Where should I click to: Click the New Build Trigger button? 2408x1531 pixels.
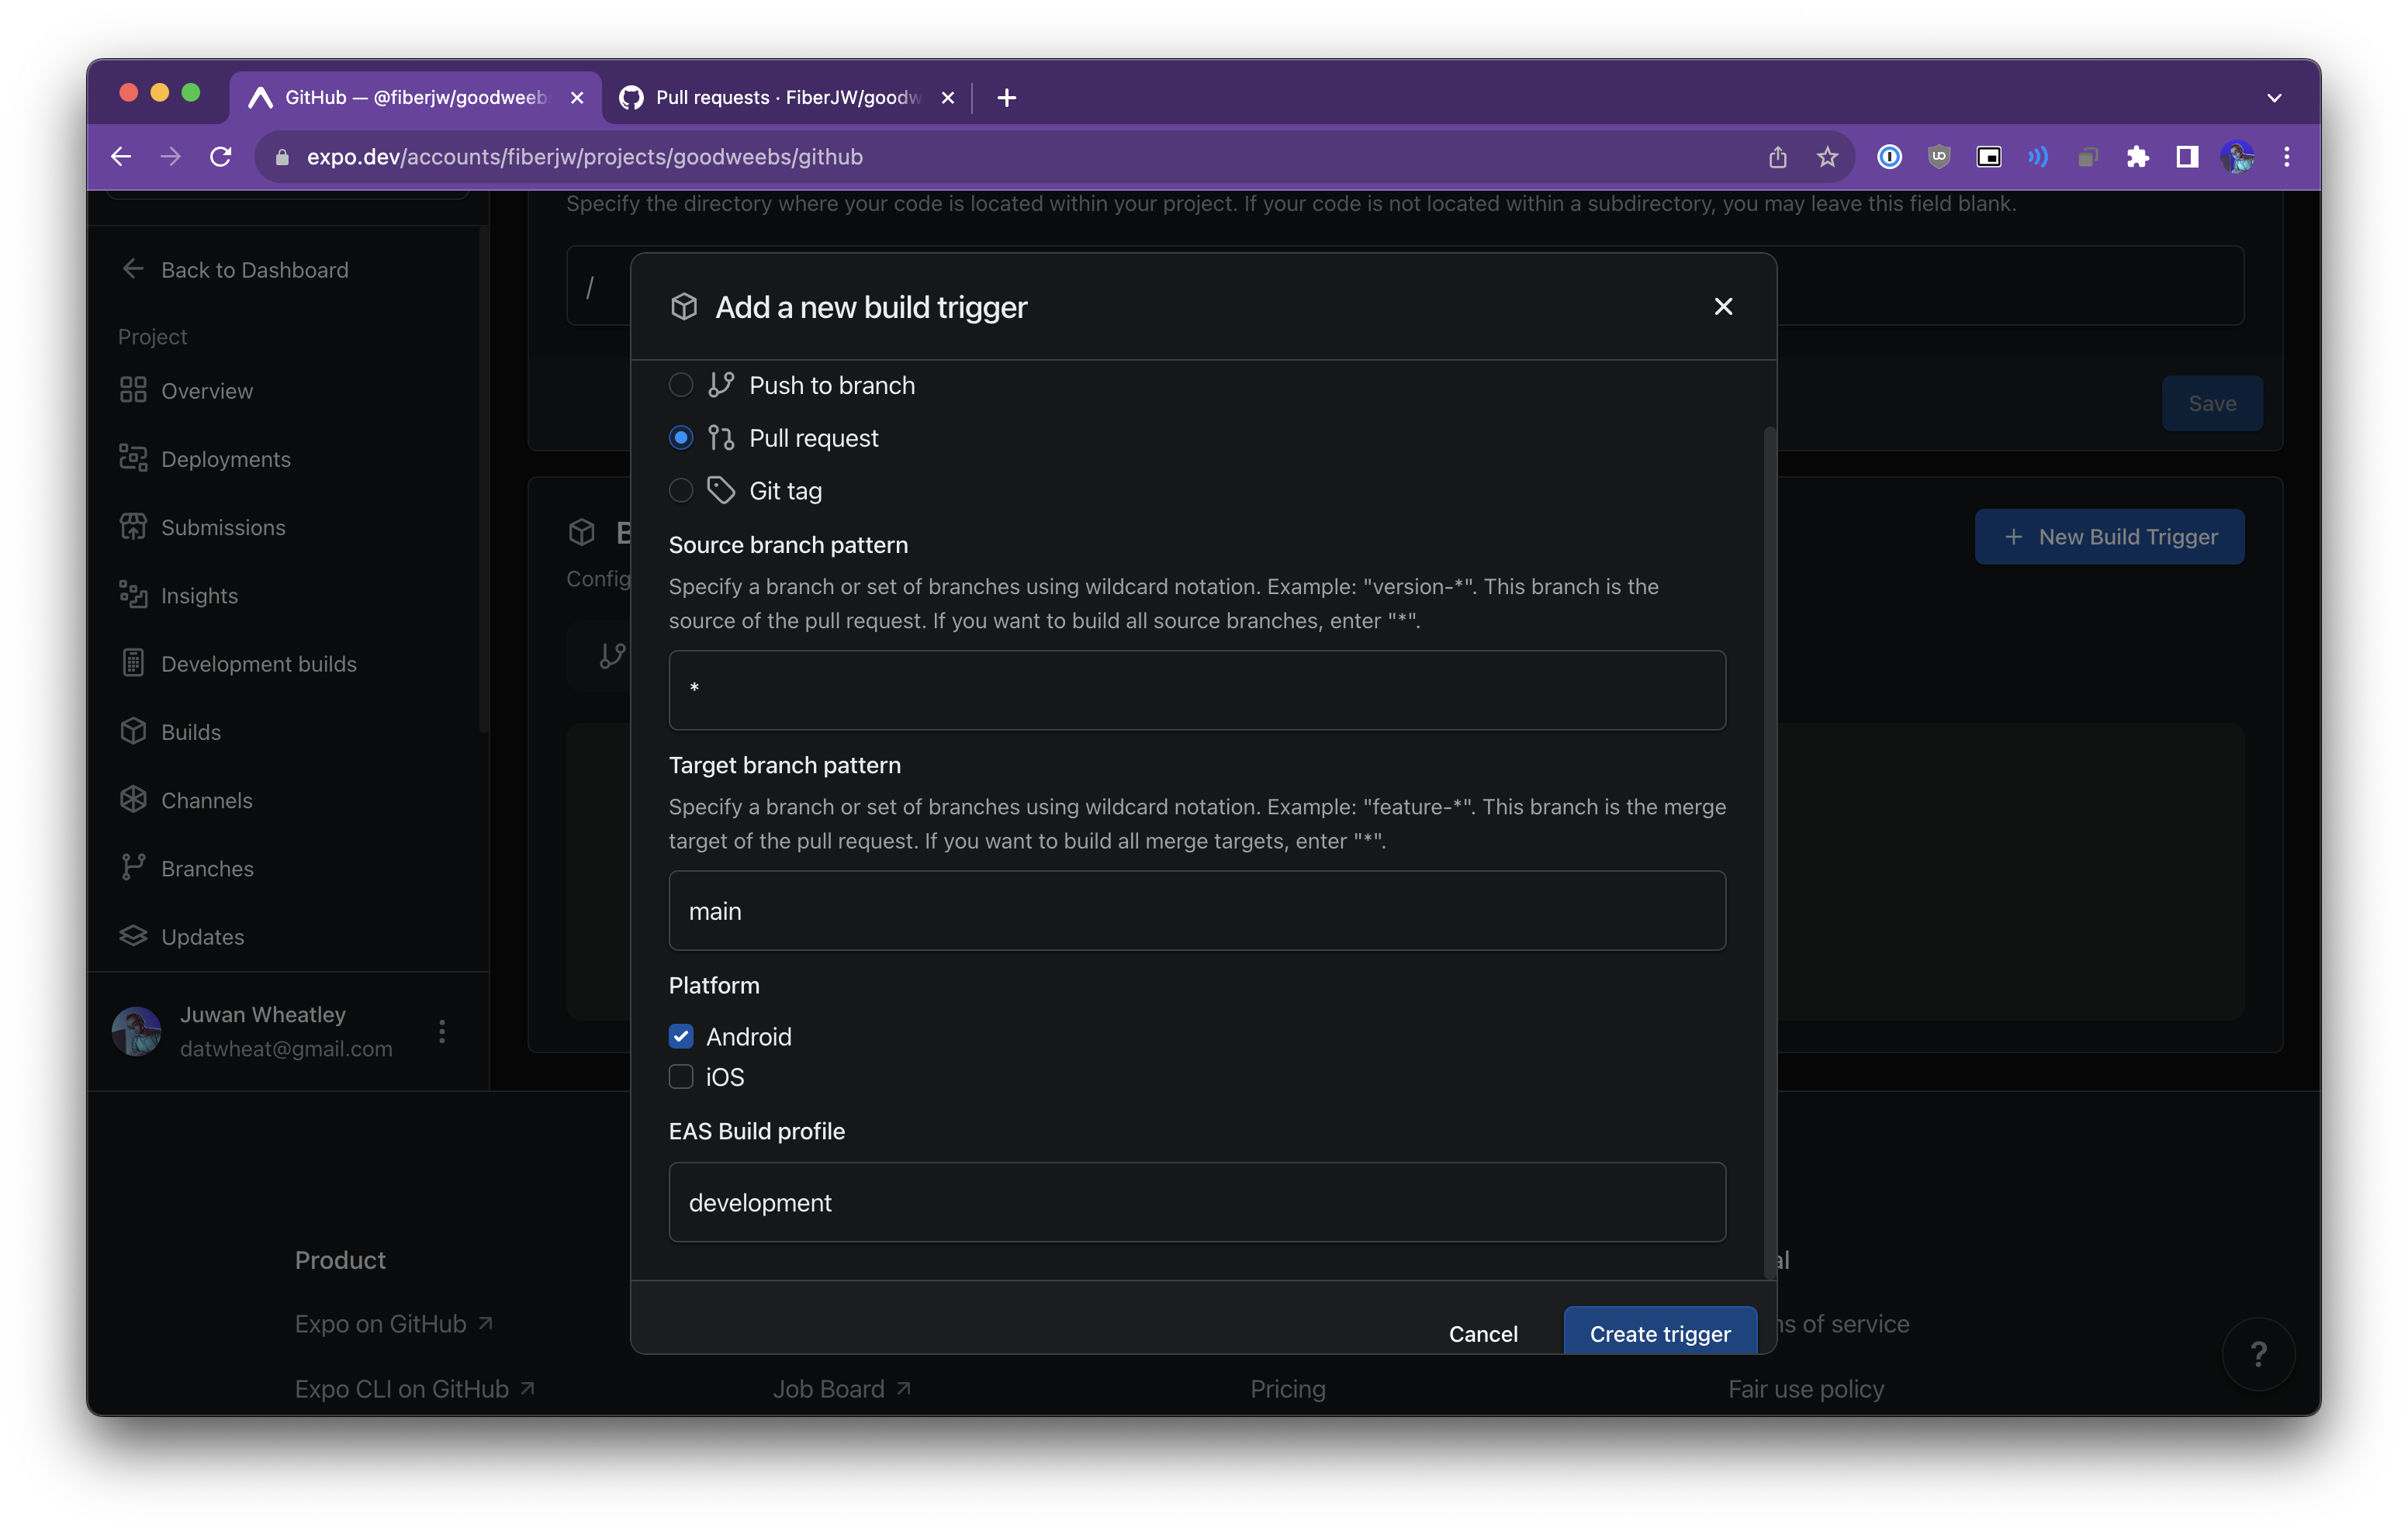(x=2109, y=537)
